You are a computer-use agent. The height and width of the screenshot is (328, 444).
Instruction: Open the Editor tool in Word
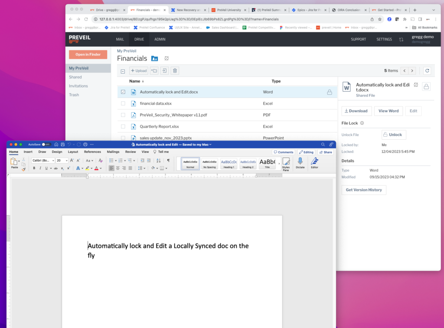(315, 163)
